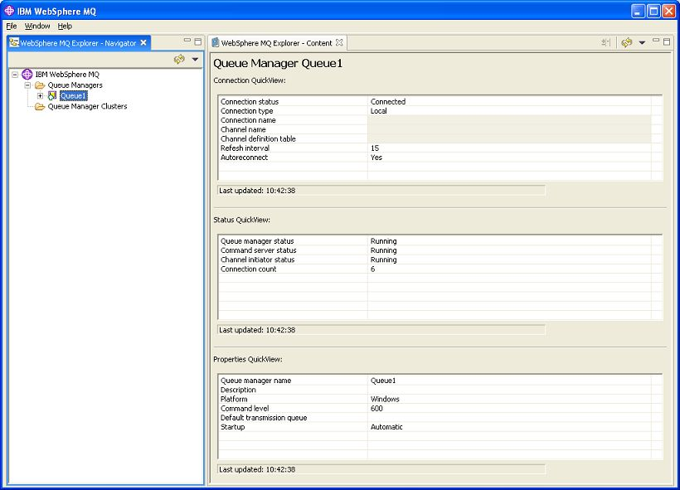Click the Connection status row label

(x=250, y=101)
